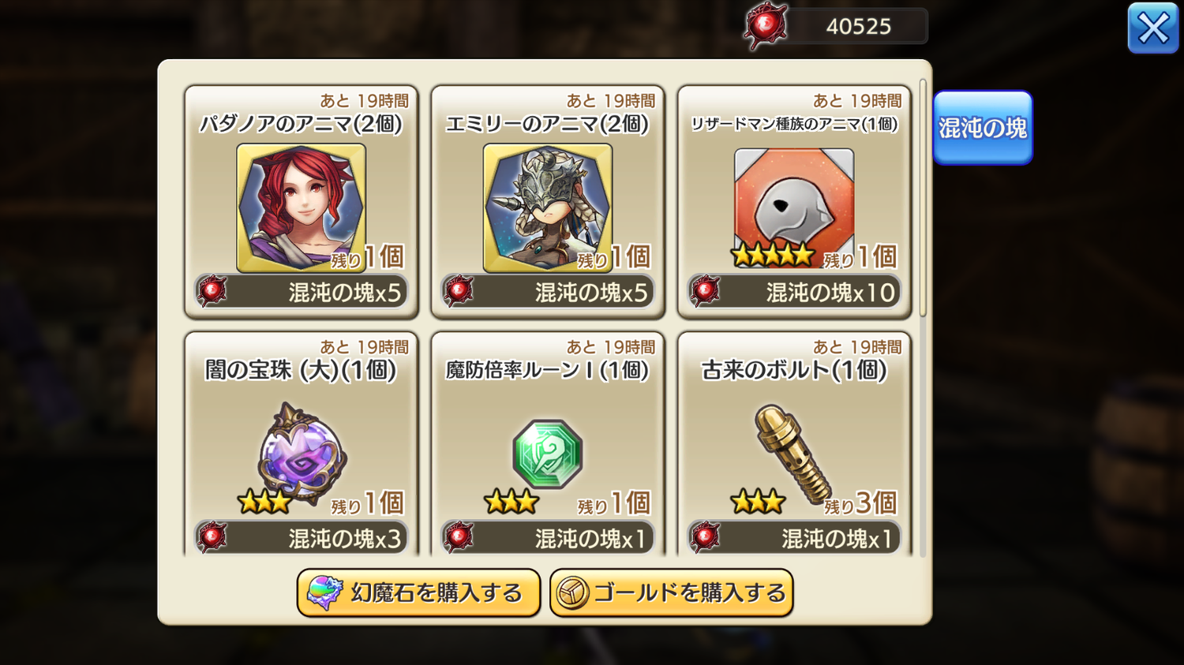Screen dimensions: 1184x665
Task: Close the shop with the blue X button
Action: click(x=1152, y=28)
